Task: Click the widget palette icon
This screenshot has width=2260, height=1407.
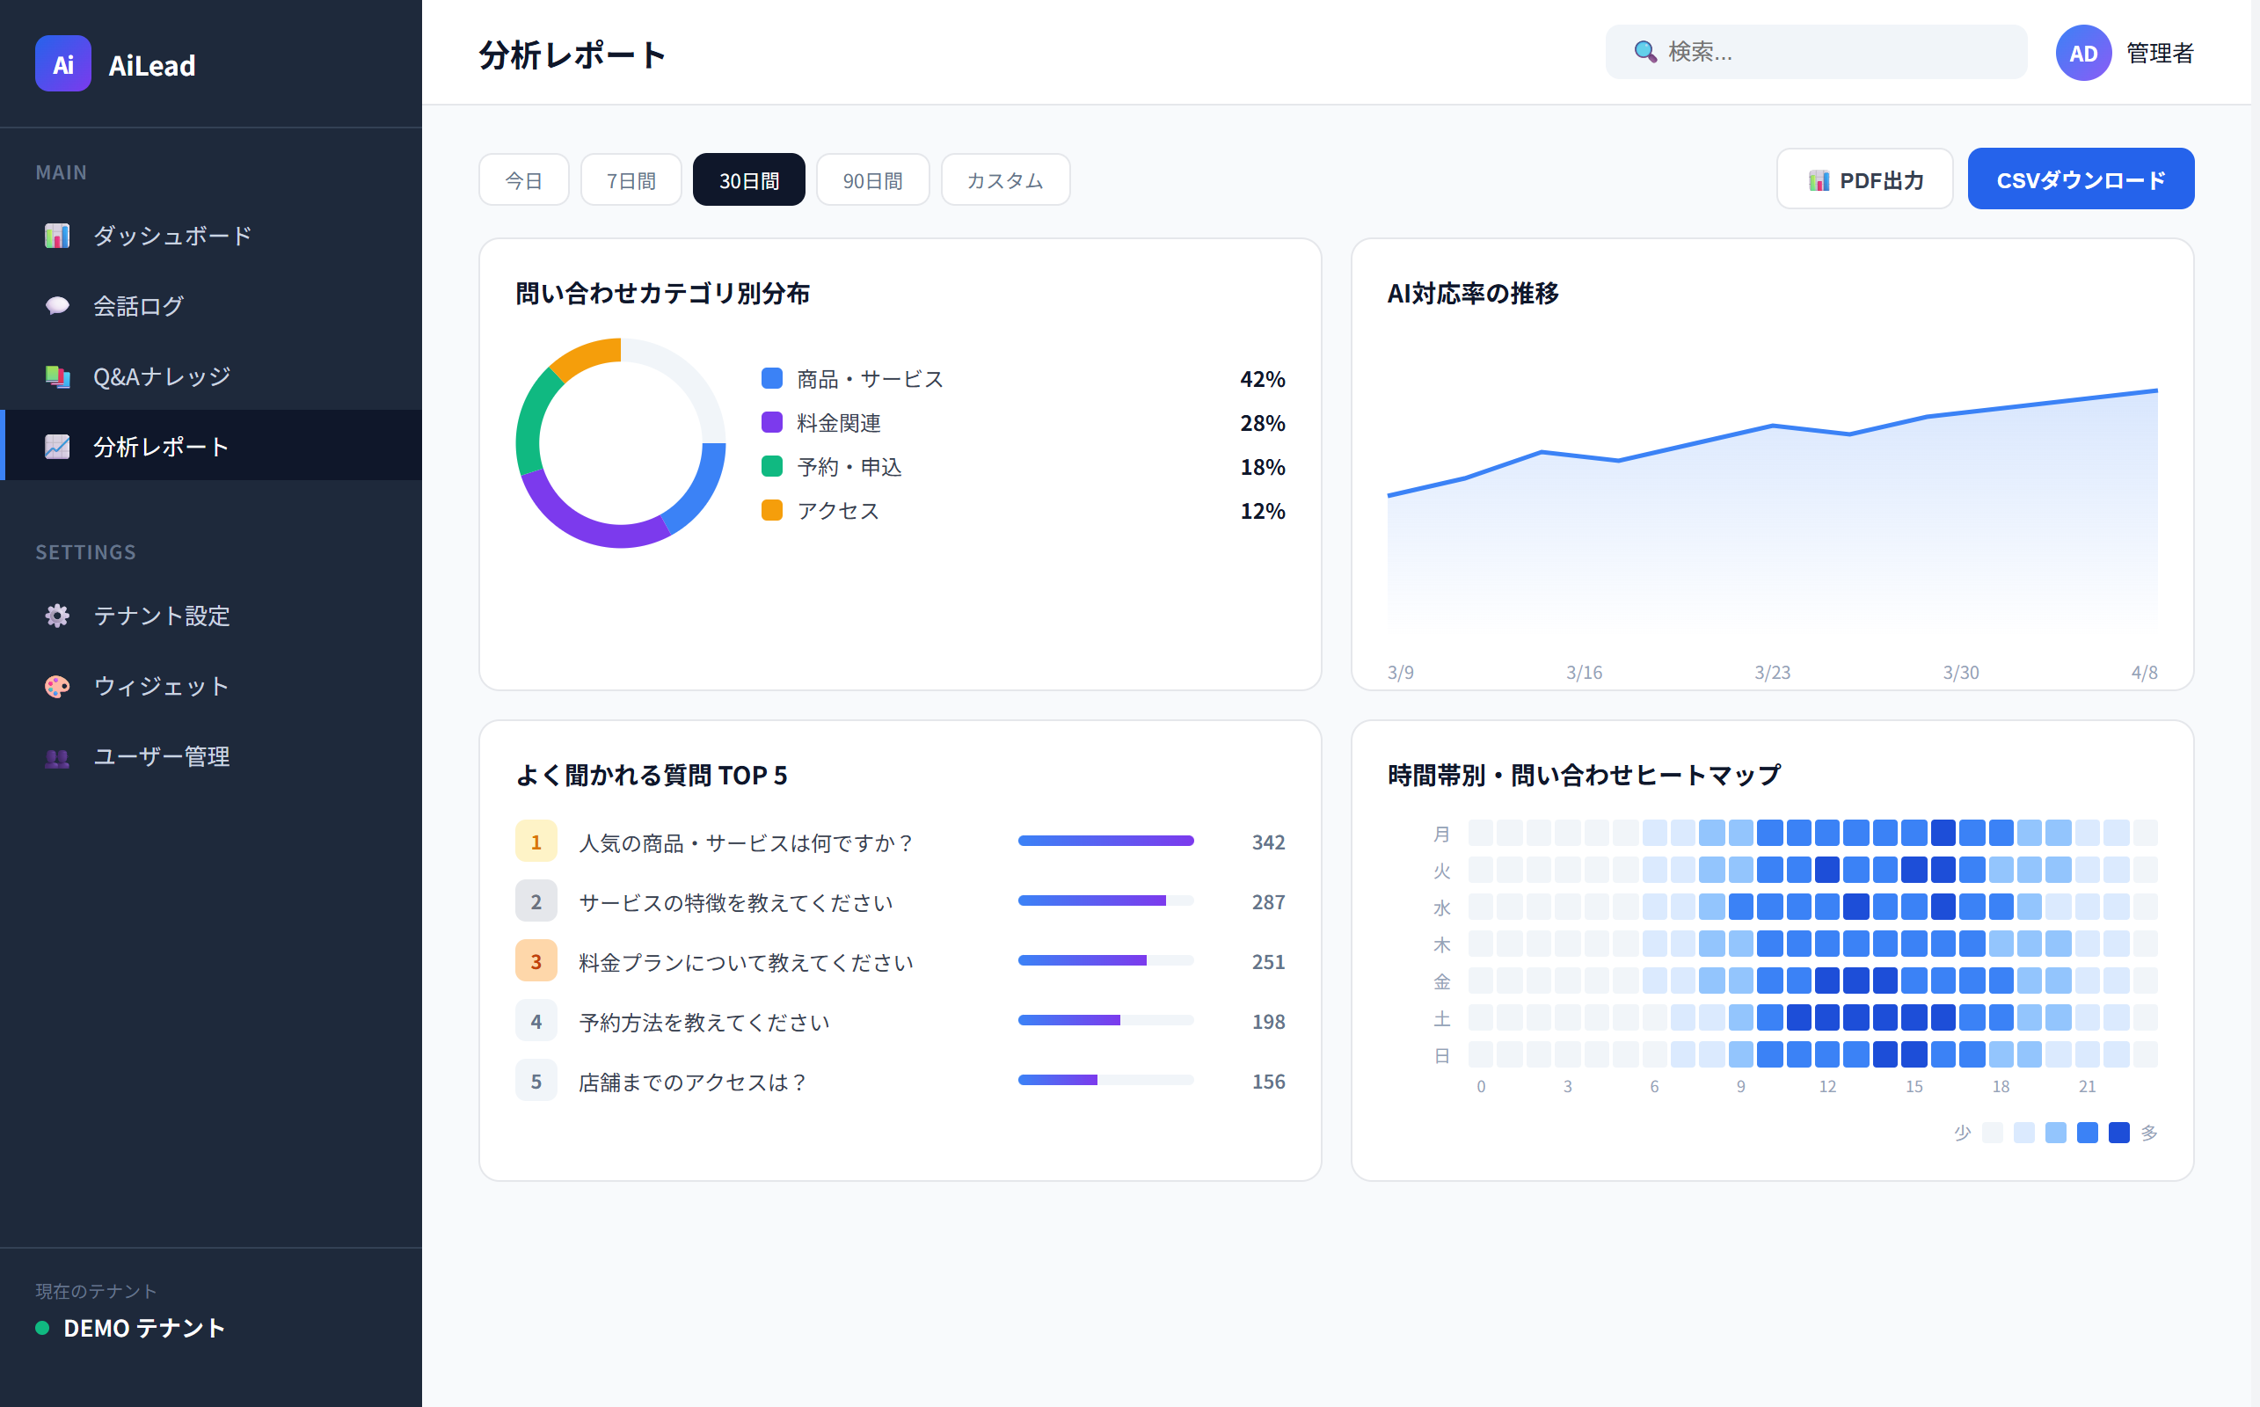Action: (x=57, y=686)
